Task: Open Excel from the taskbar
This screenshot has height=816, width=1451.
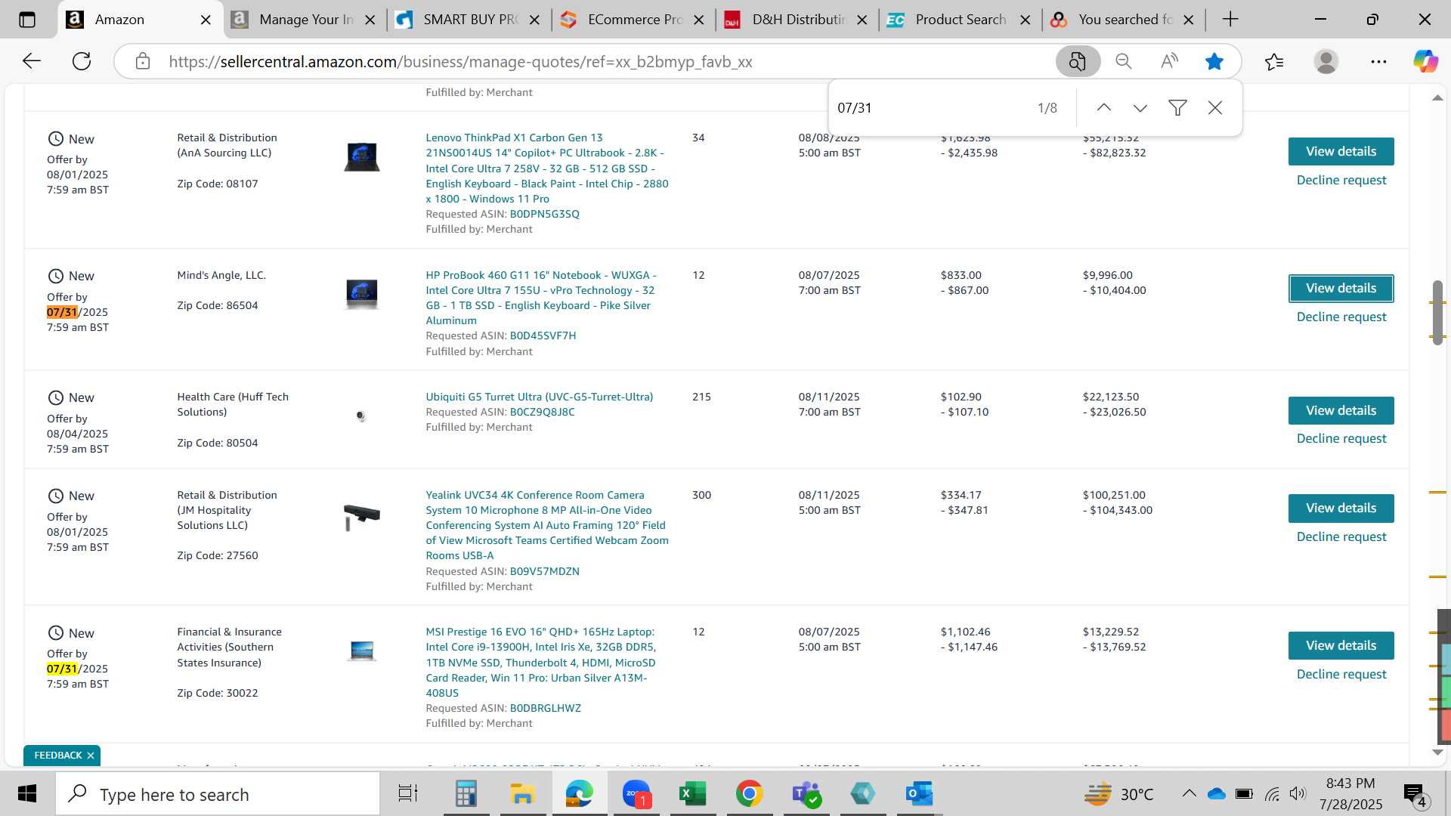Action: 692,793
